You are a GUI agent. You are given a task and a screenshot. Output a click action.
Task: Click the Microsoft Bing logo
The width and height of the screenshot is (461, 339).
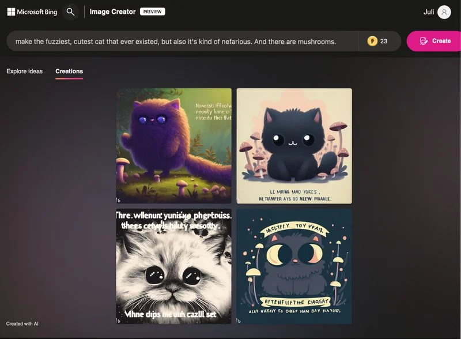click(x=32, y=12)
